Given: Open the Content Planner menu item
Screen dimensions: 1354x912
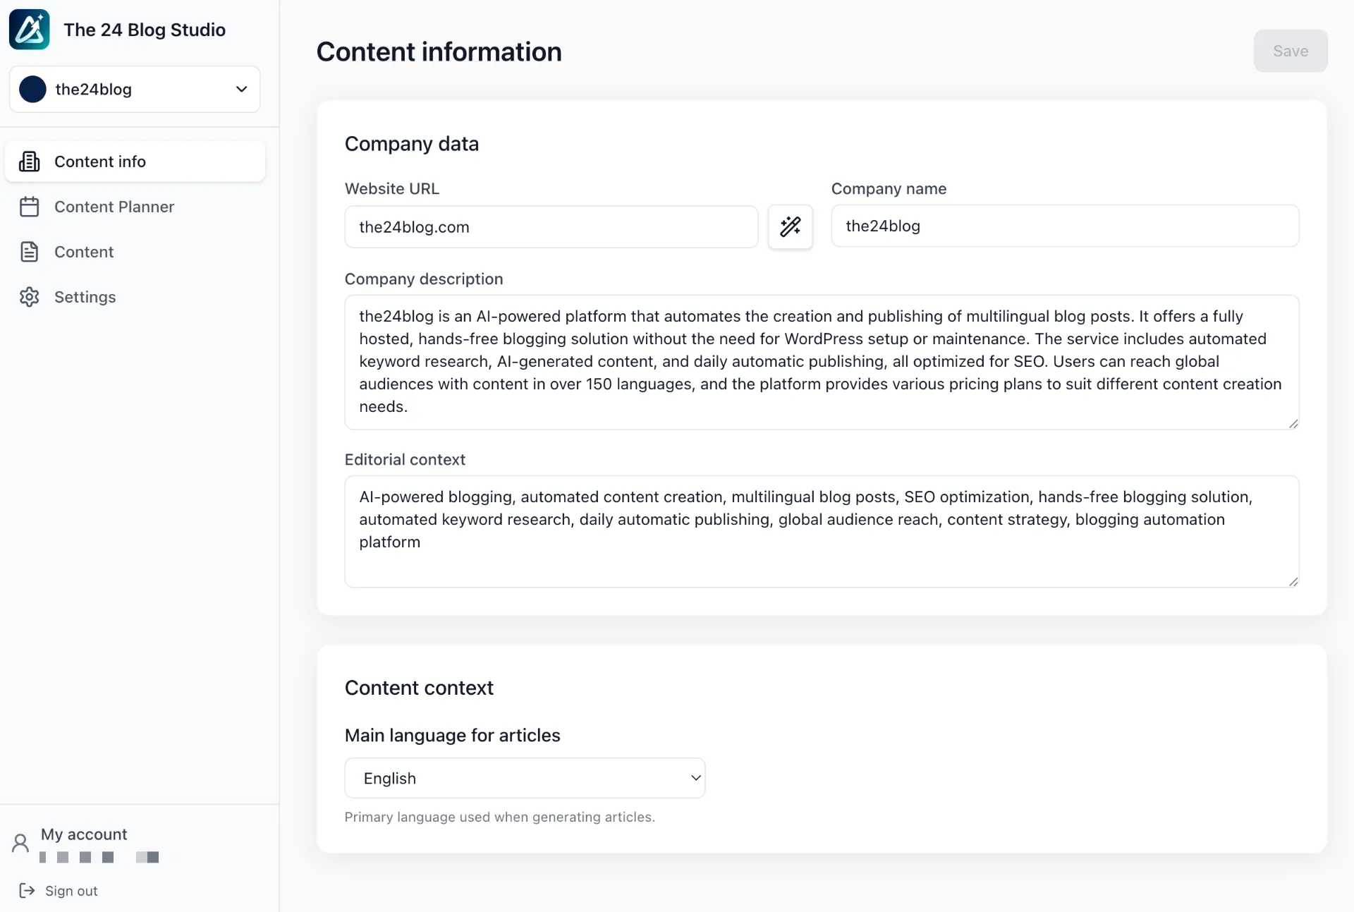Looking at the screenshot, I should click(114, 207).
